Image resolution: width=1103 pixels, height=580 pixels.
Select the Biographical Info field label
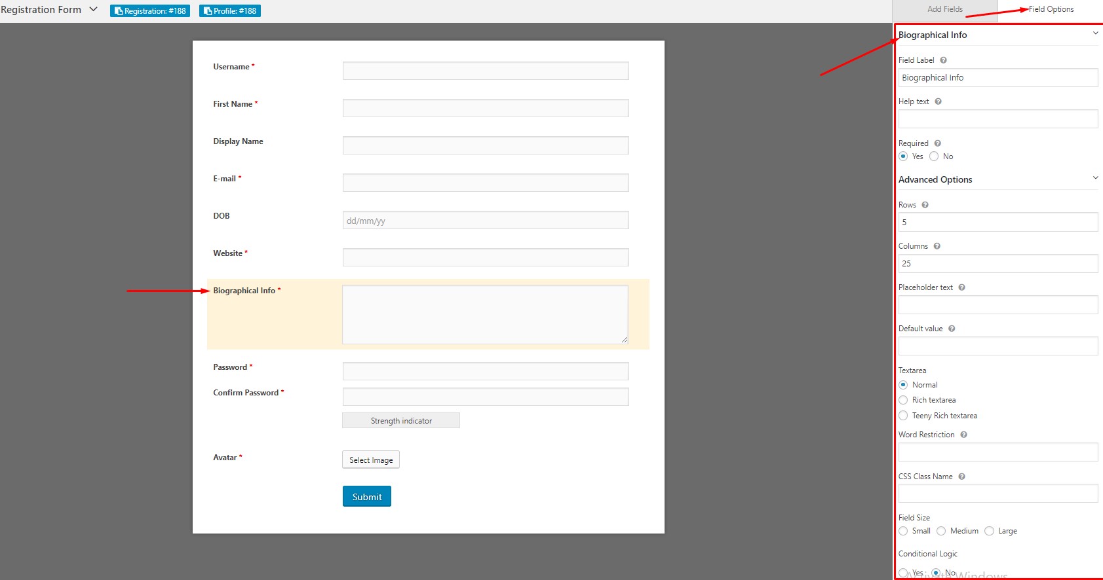click(x=244, y=291)
